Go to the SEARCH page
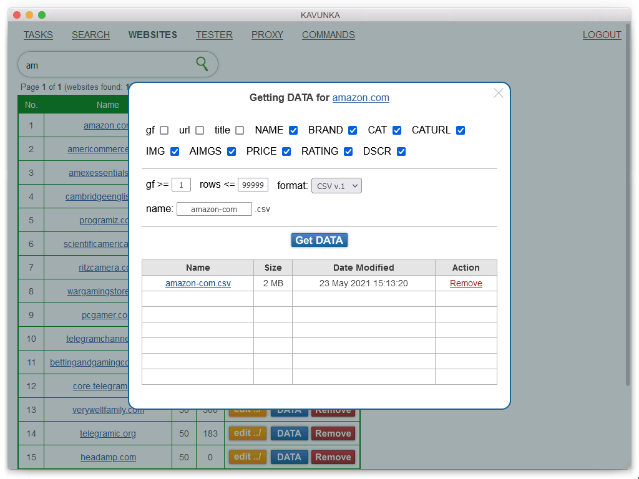 coord(91,35)
